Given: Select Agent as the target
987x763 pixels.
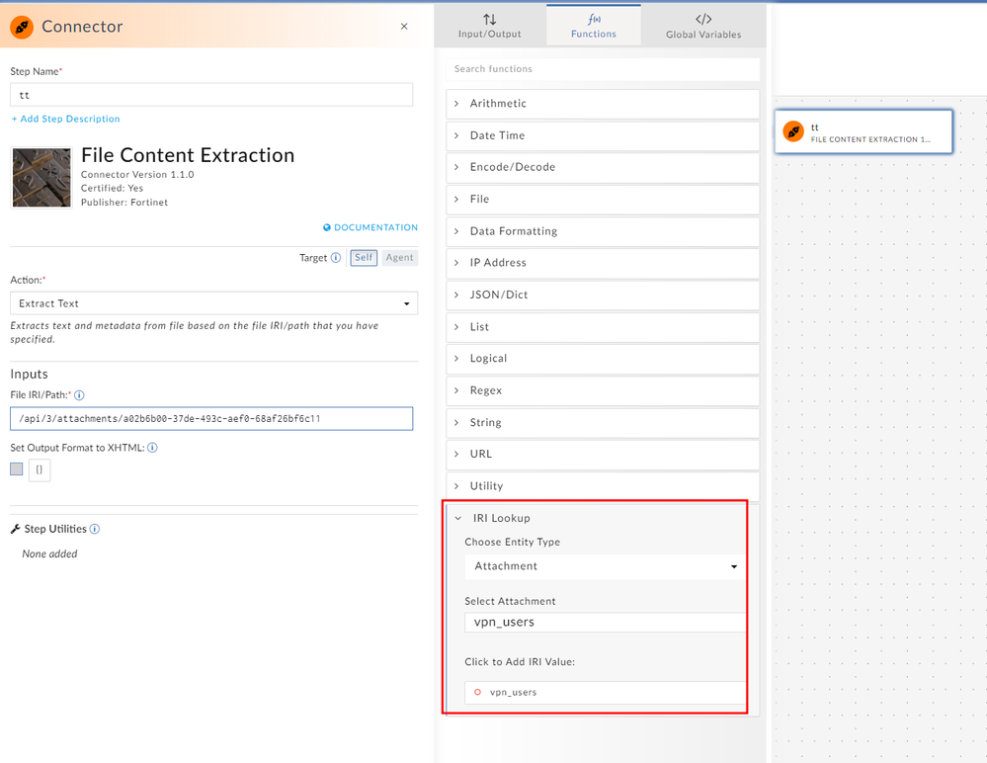Looking at the screenshot, I should 400,258.
